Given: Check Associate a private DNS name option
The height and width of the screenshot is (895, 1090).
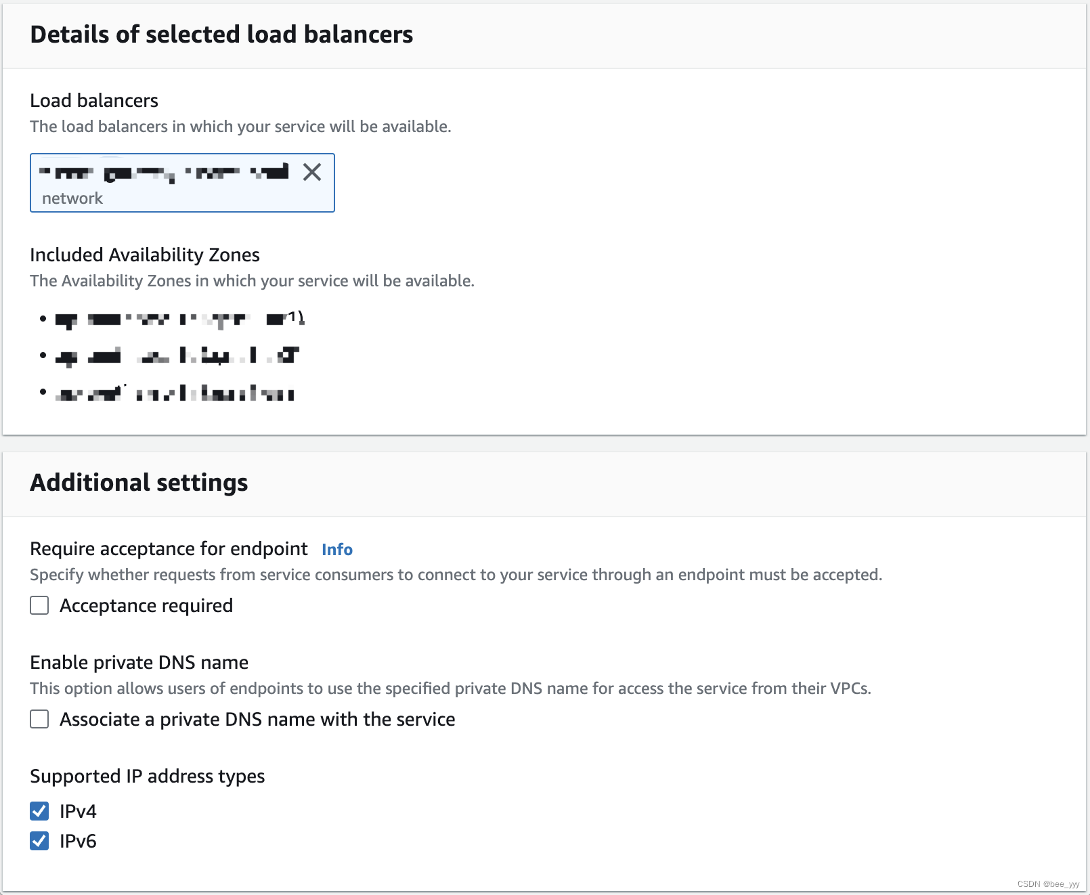Looking at the screenshot, I should 39,719.
